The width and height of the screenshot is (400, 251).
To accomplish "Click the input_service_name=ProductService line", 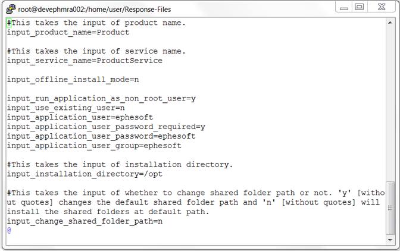I will [x=85, y=61].
